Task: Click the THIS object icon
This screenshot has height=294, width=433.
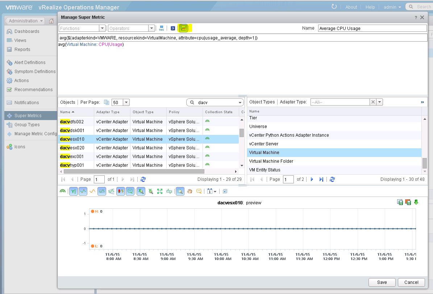Action: tap(162, 28)
